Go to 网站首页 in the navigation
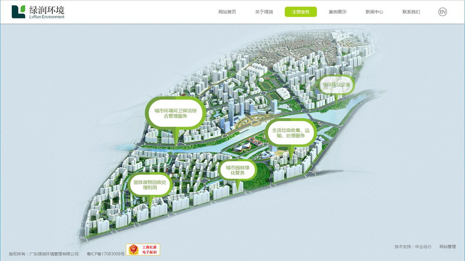Viewport: 465px width, 261px height. tap(227, 12)
